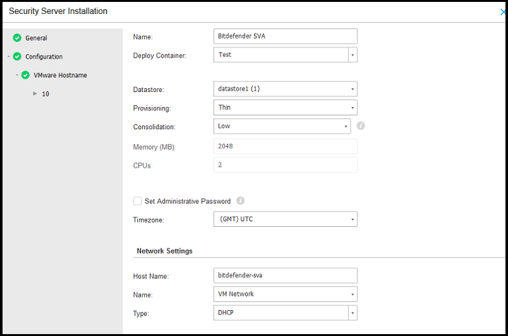Collapse the VMware Hostname tree node
Image resolution: width=508 pixels, height=336 pixels.
(17, 75)
